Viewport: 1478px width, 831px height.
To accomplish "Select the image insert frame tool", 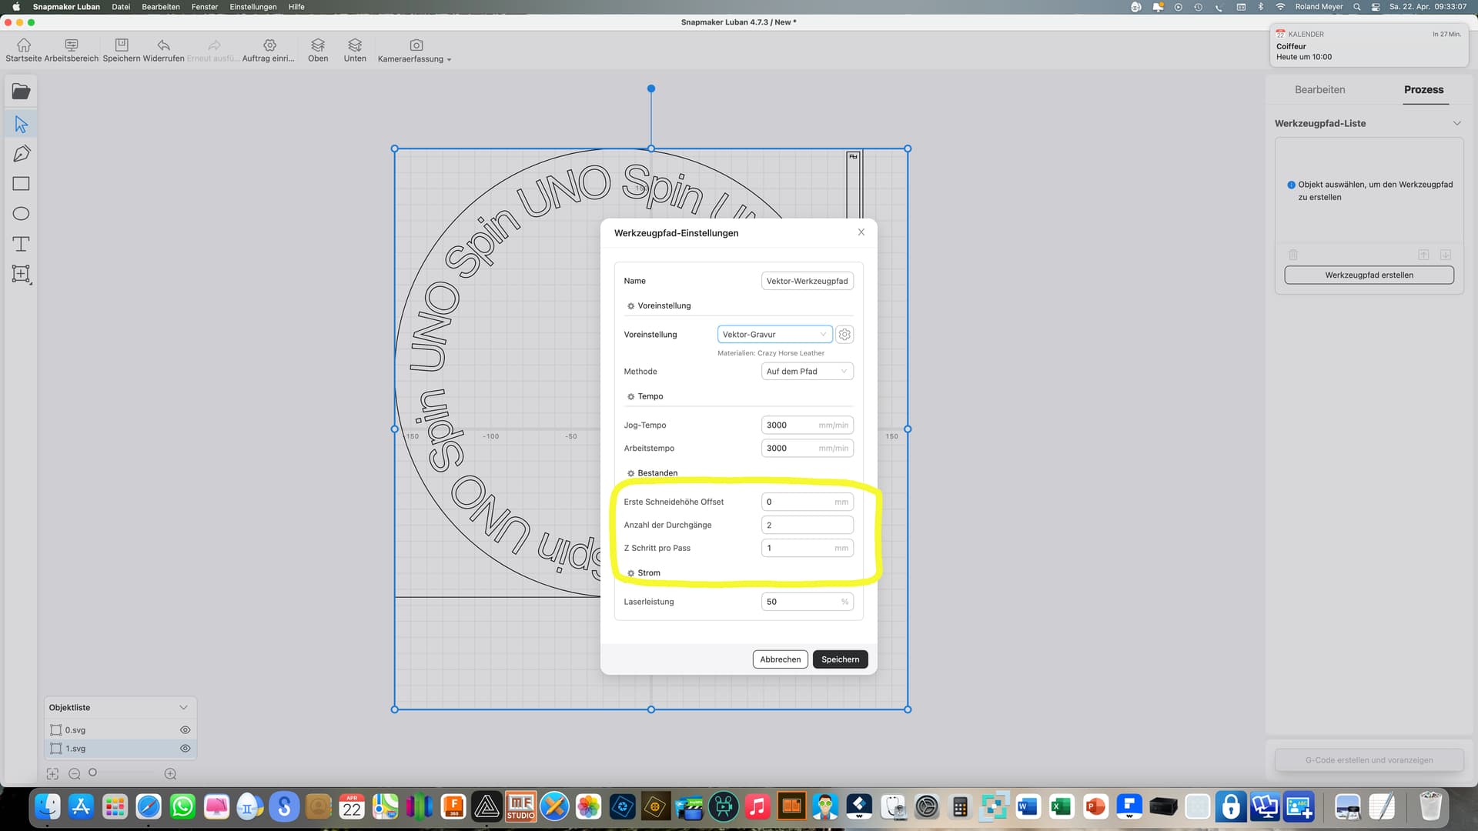I will coord(22,275).
